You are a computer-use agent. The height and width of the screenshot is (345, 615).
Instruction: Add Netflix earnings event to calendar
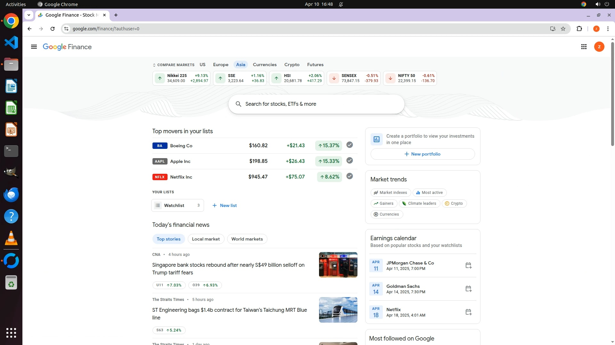point(468,312)
